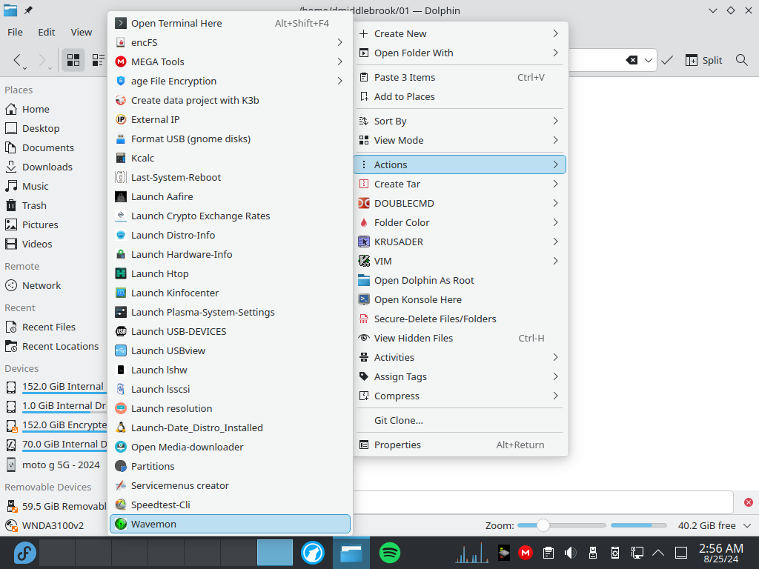Click the K3b data project icon

pyautogui.click(x=121, y=100)
